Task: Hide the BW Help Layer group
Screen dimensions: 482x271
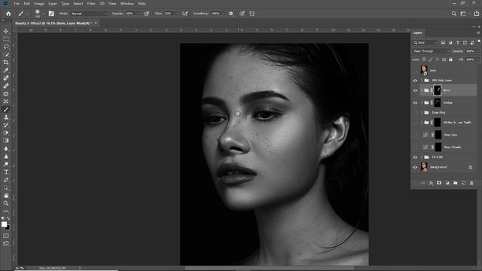Action: tap(415, 81)
